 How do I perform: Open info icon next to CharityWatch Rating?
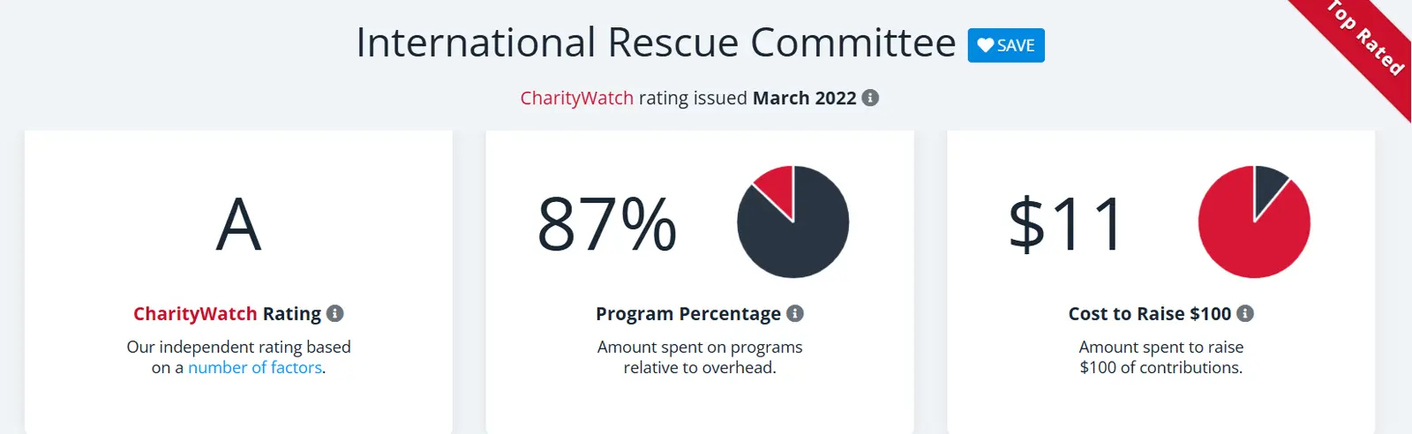[334, 313]
